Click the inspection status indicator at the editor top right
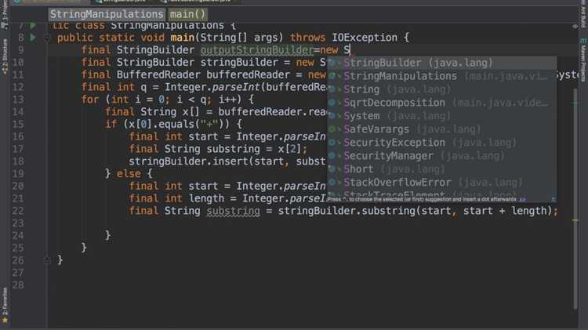 pyautogui.click(x=575, y=27)
